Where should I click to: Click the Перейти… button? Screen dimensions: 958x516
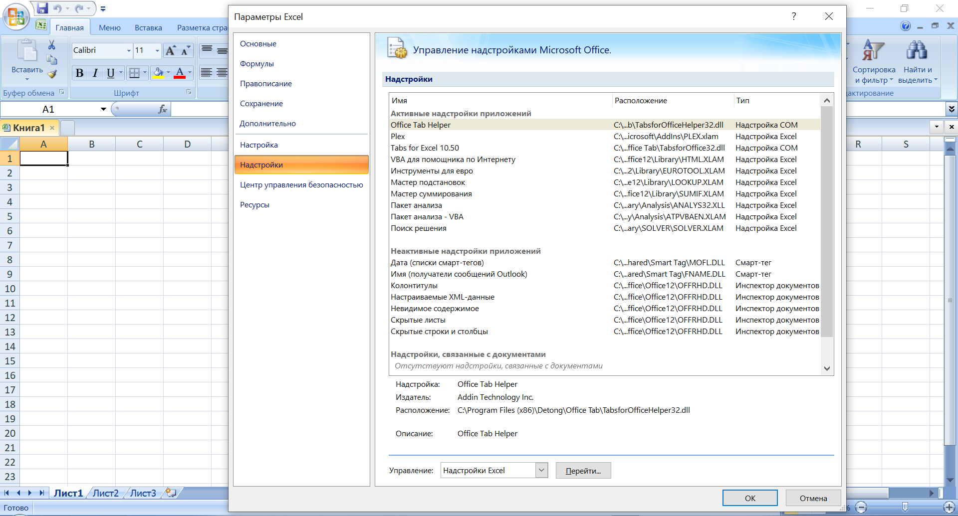click(583, 471)
